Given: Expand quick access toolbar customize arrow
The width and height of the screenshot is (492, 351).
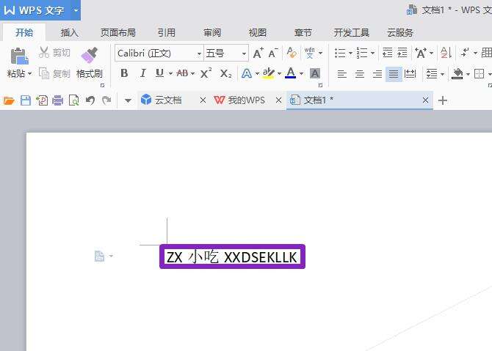Looking at the screenshot, I should [x=128, y=100].
